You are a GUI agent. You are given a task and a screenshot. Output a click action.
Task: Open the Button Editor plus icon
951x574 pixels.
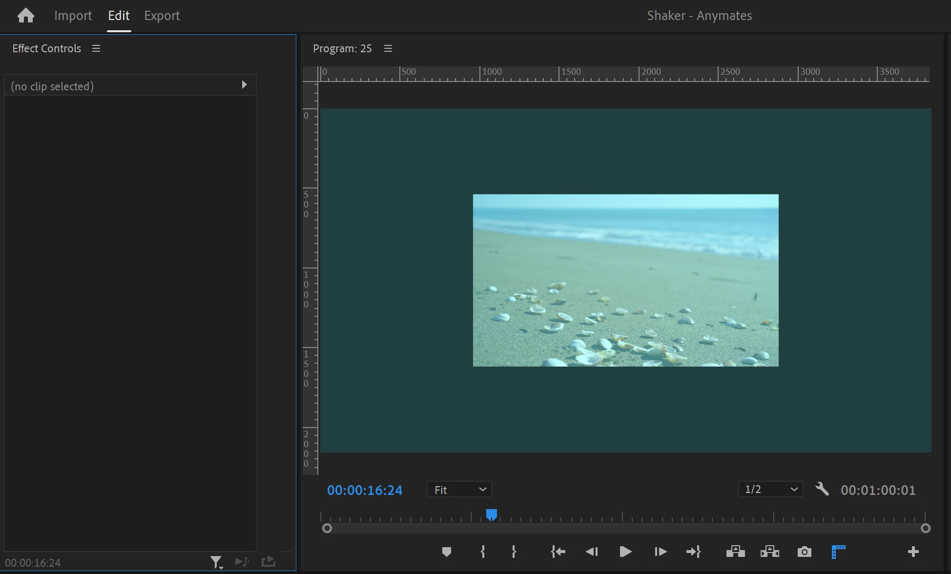pyautogui.click(x=913, y=552)
